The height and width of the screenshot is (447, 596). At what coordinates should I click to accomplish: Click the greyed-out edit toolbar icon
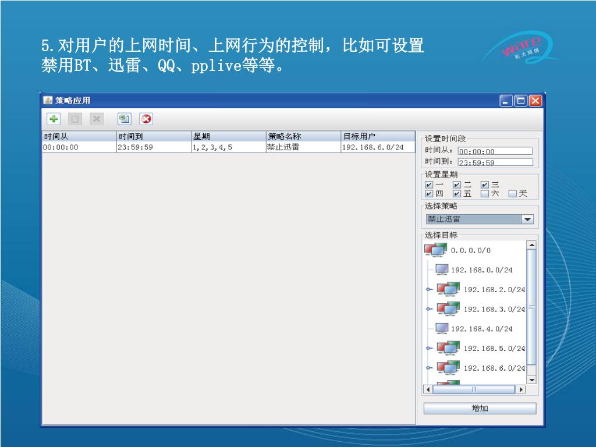click(75, 119)
